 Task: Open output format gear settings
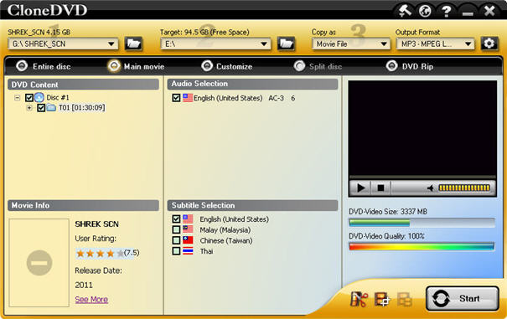coord(489,44)
